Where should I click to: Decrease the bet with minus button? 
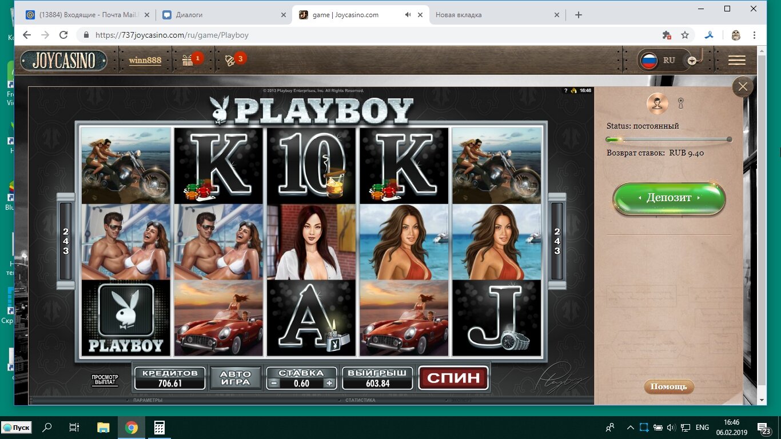pos(275,384)
